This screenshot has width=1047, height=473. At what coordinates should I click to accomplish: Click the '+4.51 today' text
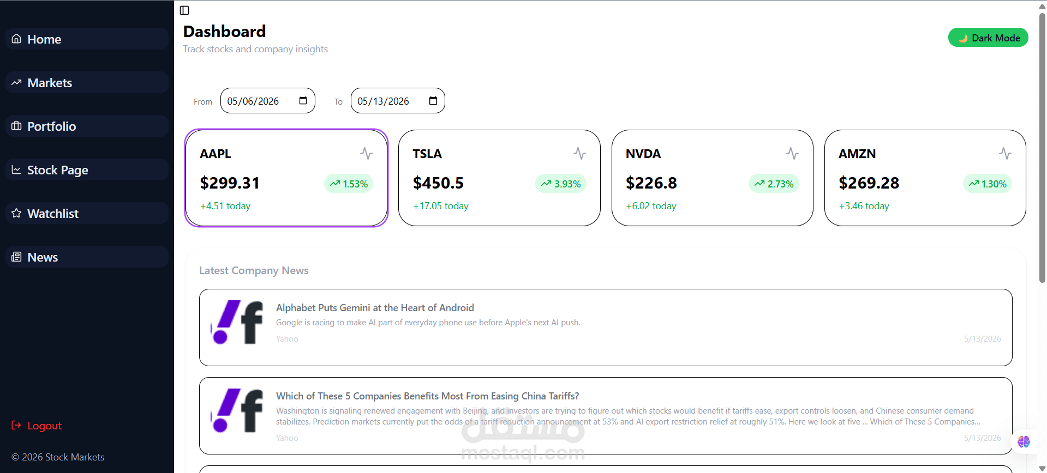(225, 206)
